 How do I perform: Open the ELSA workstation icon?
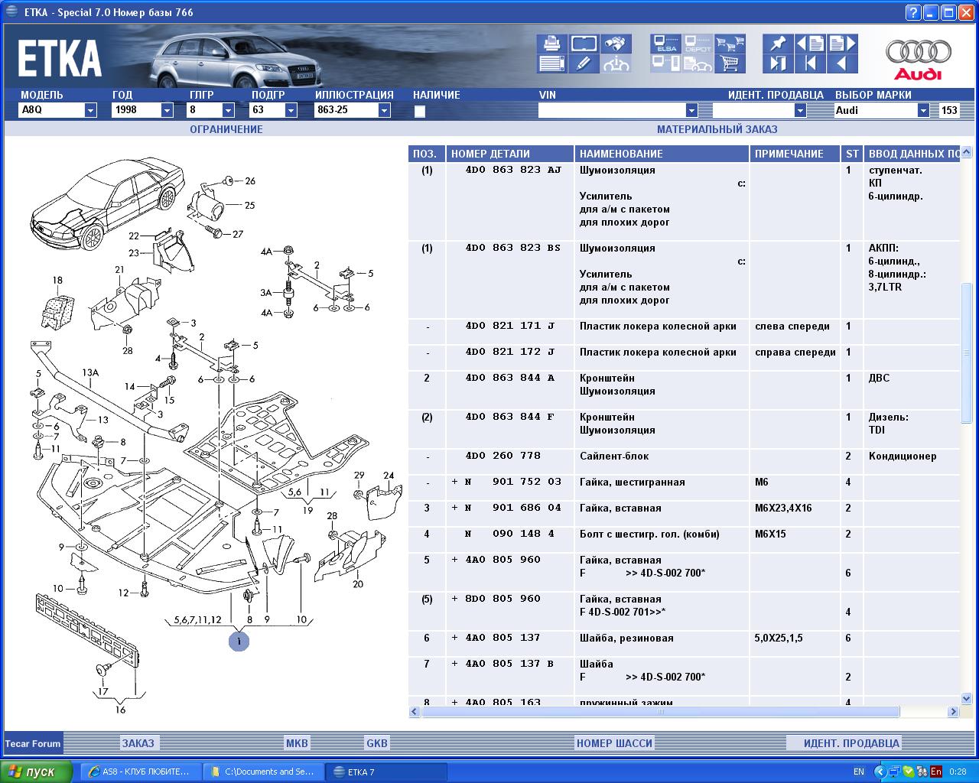(665, 44)
